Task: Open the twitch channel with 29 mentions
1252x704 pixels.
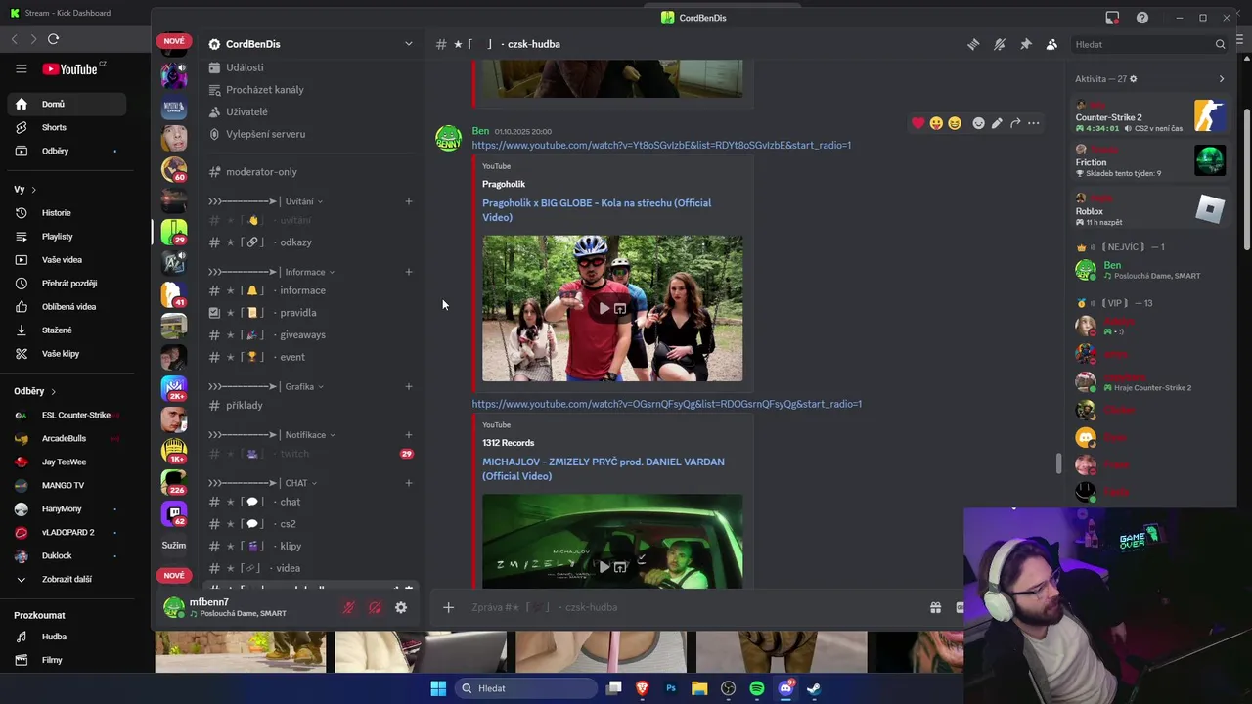Action: (x=311, y=454)
